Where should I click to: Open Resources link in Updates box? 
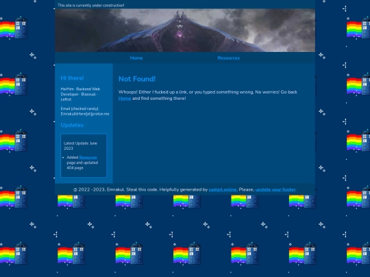(x=88, y=157)
